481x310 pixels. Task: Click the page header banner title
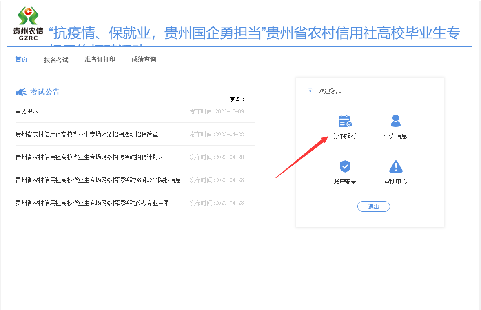tap(254, 33)
